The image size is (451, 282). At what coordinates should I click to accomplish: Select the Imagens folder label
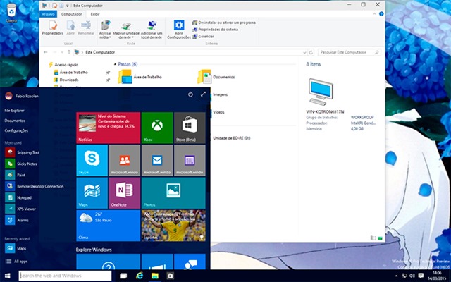coord(220,94)
